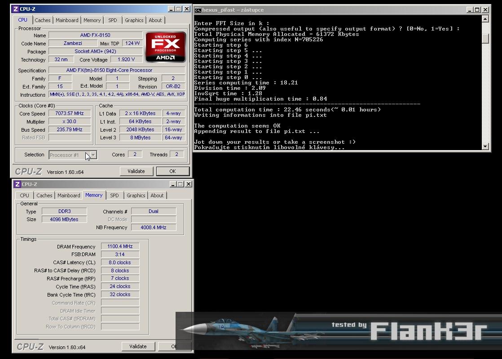The height and width of the screenshot is (359, 502).
Task: Click Validate button in top CPU-Z window
Action: coord(136,171)
